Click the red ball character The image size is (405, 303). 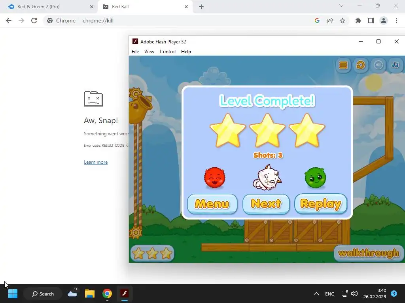coord(215,177)
